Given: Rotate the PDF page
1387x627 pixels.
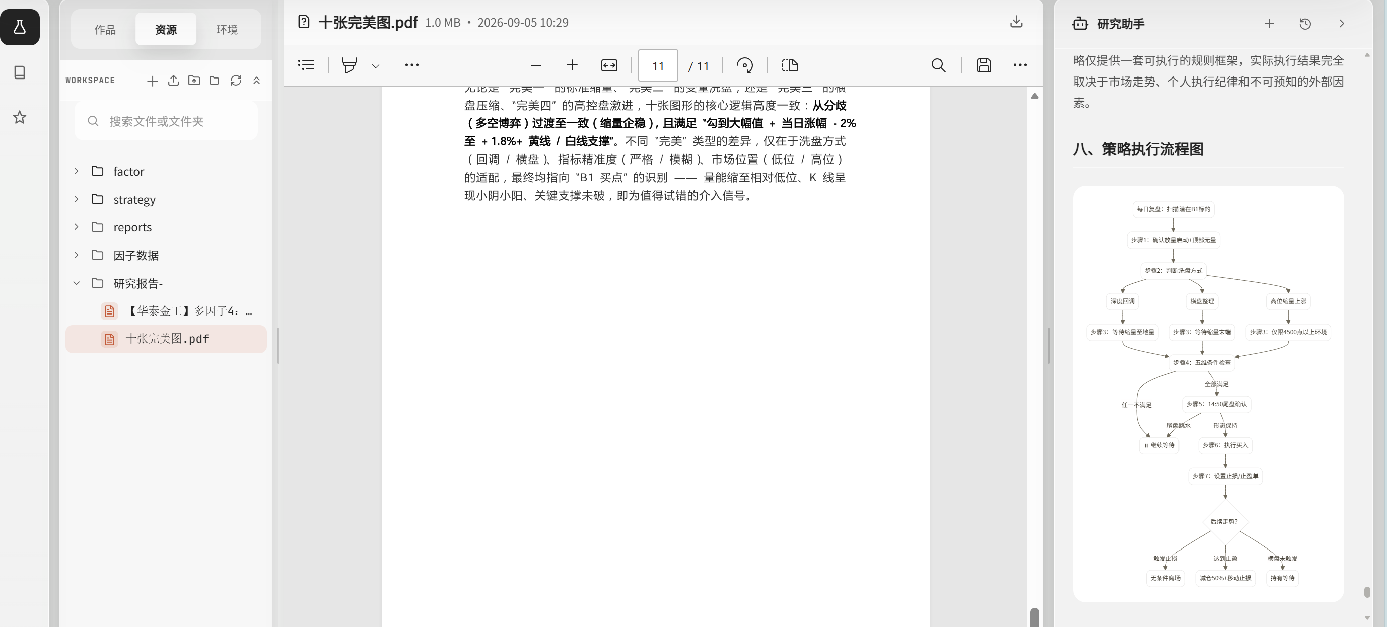Looking at the screenshot, I should (745, 65).
